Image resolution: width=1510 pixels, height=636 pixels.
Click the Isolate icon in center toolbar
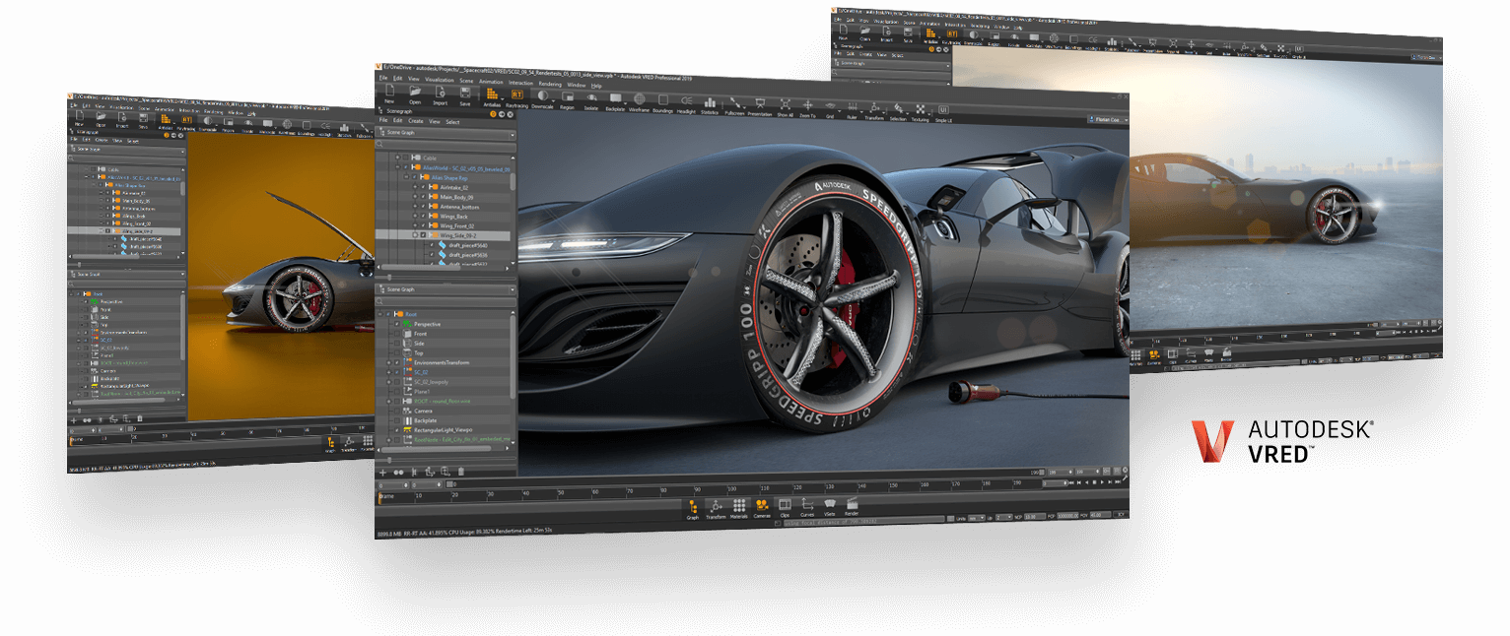591,98
